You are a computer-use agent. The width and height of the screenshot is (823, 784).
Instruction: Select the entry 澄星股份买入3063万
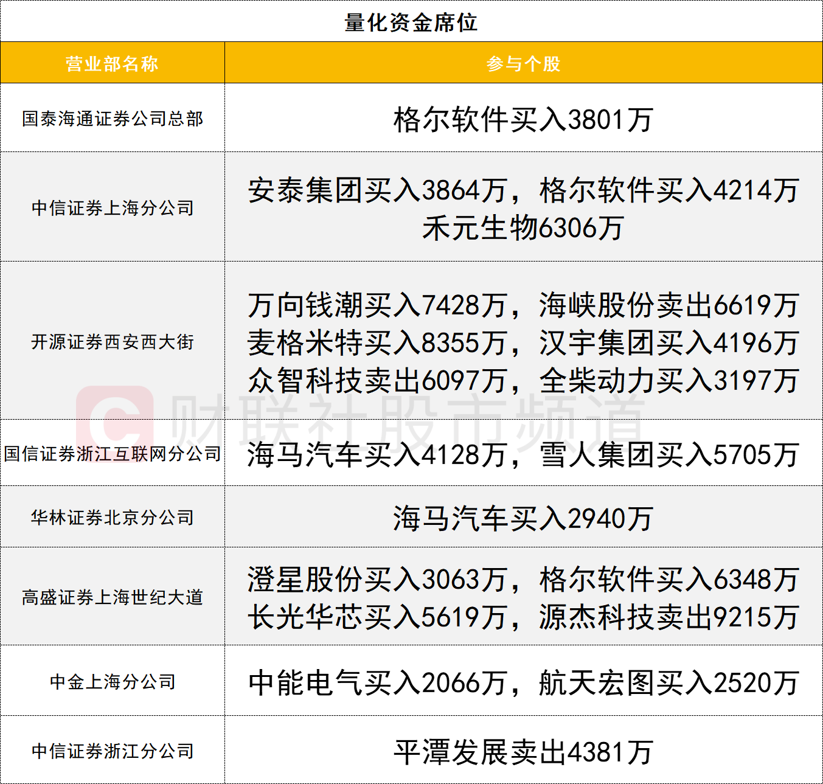(378, 580)
